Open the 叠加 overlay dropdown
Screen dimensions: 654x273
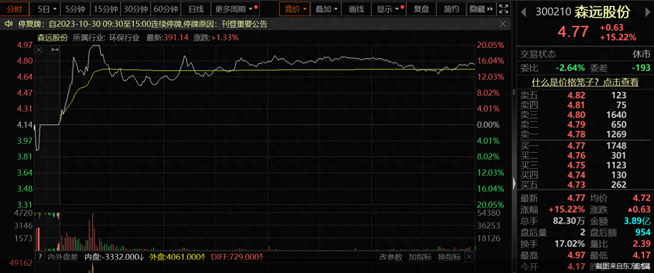point(326,9)
